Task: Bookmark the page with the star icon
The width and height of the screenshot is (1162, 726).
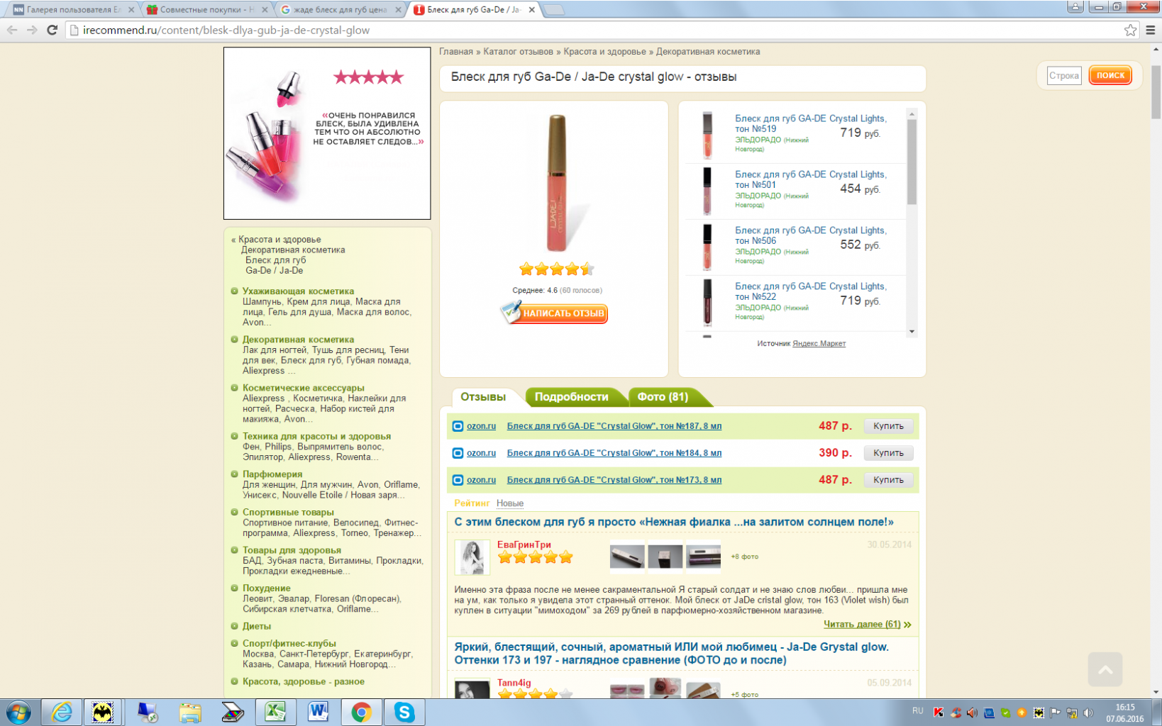Action: click(x=1130, y=30)
